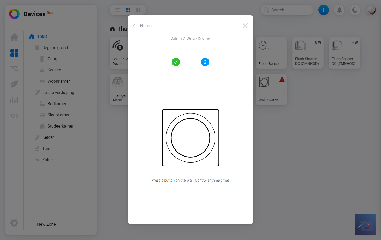
Task: Select the Begane grond zone
Action: 51,47
